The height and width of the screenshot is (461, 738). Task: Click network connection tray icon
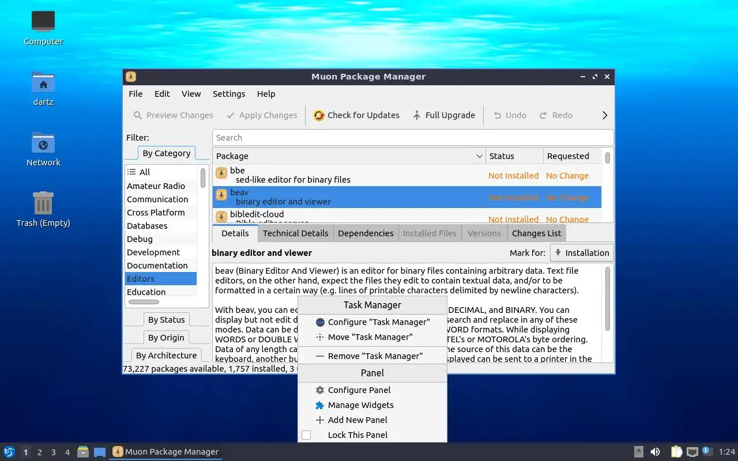692,452
